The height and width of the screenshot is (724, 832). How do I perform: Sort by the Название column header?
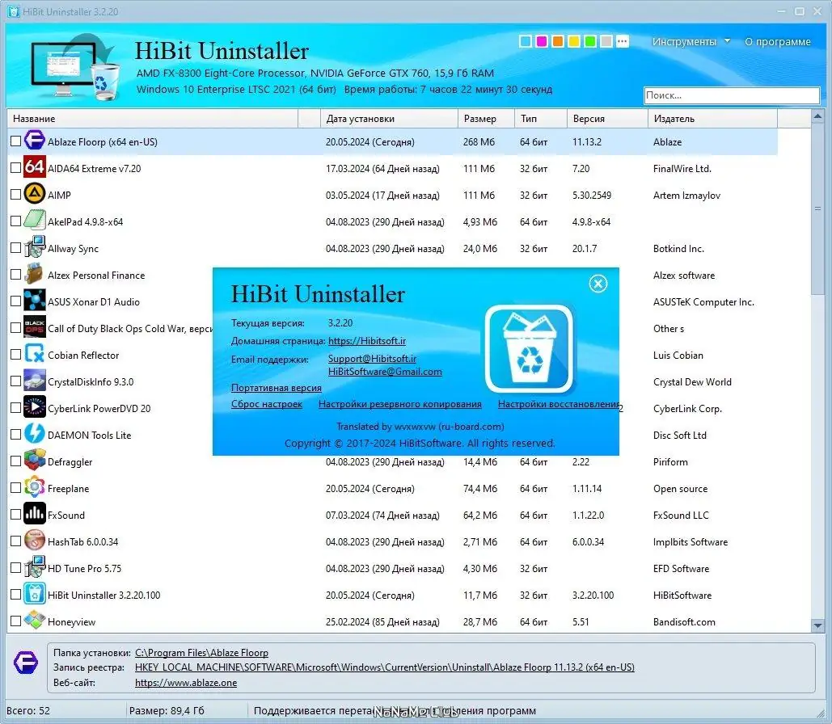tap(152, 119)
